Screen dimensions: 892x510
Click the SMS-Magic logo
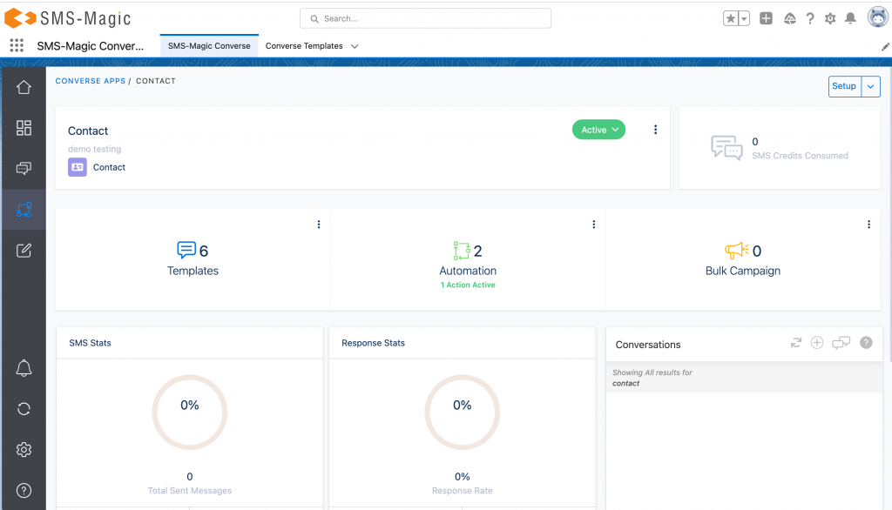click(x=68, y=18)
